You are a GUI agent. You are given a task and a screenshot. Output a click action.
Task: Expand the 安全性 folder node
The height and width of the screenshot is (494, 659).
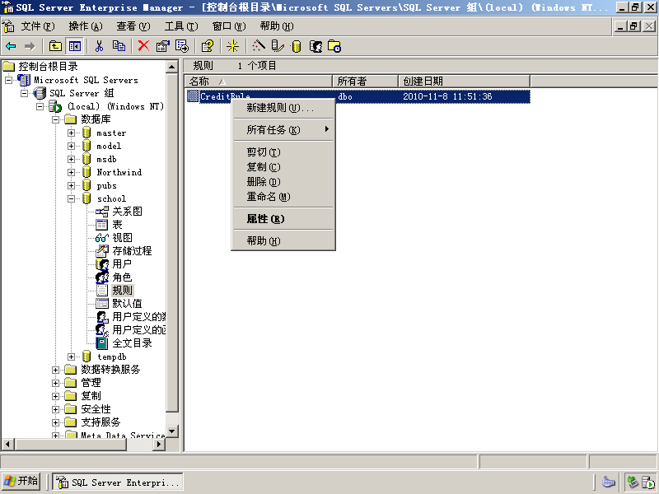pos(55,409)
